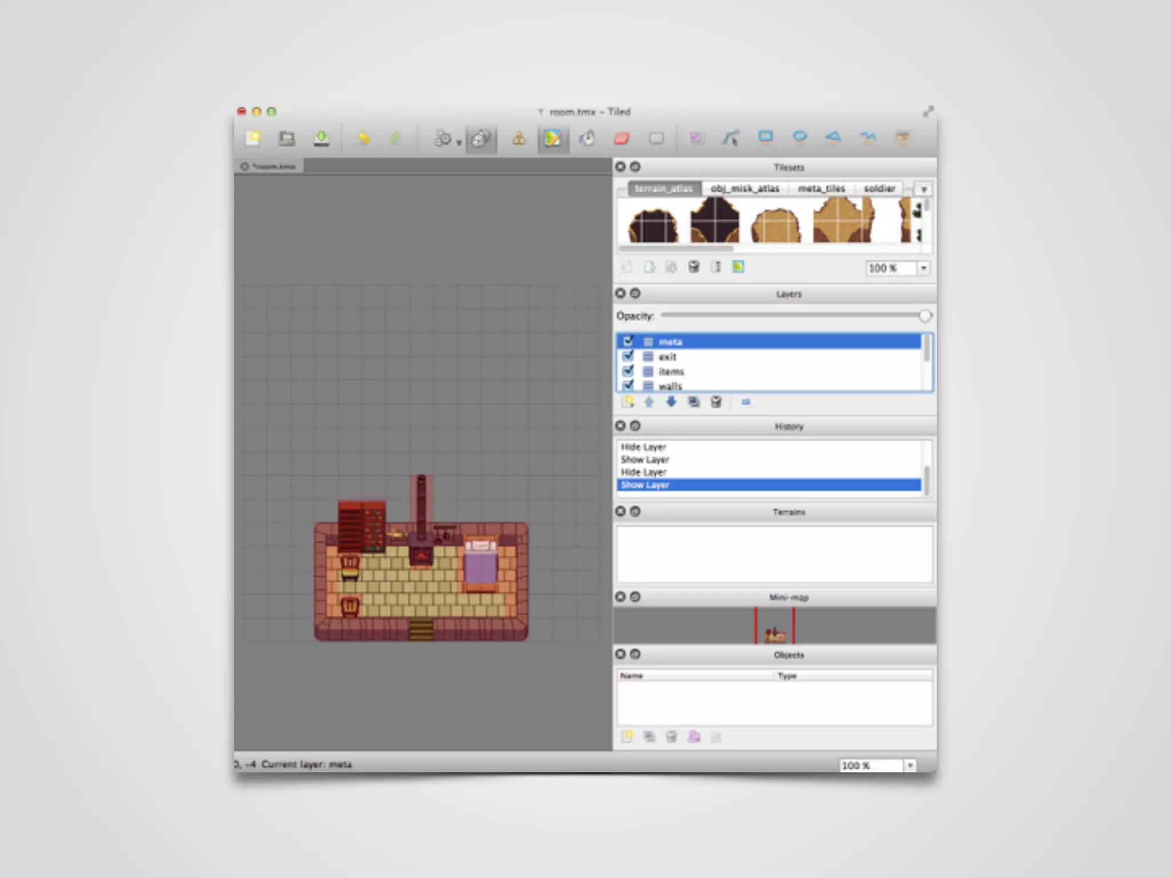
Task: Click the Random Mode dice icon
Action: 481,139
